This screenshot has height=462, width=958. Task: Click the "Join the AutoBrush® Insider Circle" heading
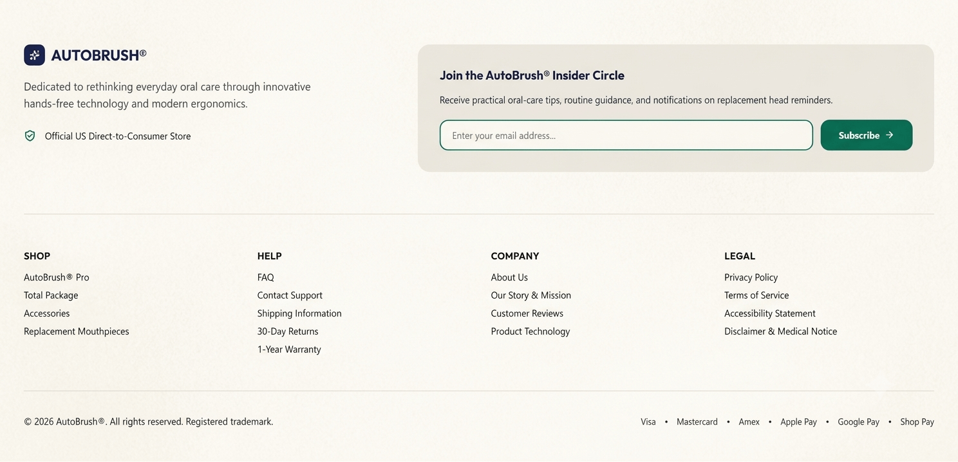[532, 75]
